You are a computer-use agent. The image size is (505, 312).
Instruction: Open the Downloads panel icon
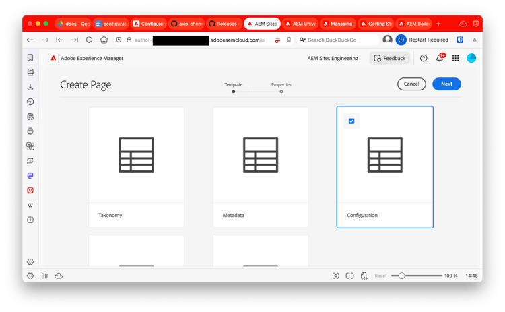(30, 87)
